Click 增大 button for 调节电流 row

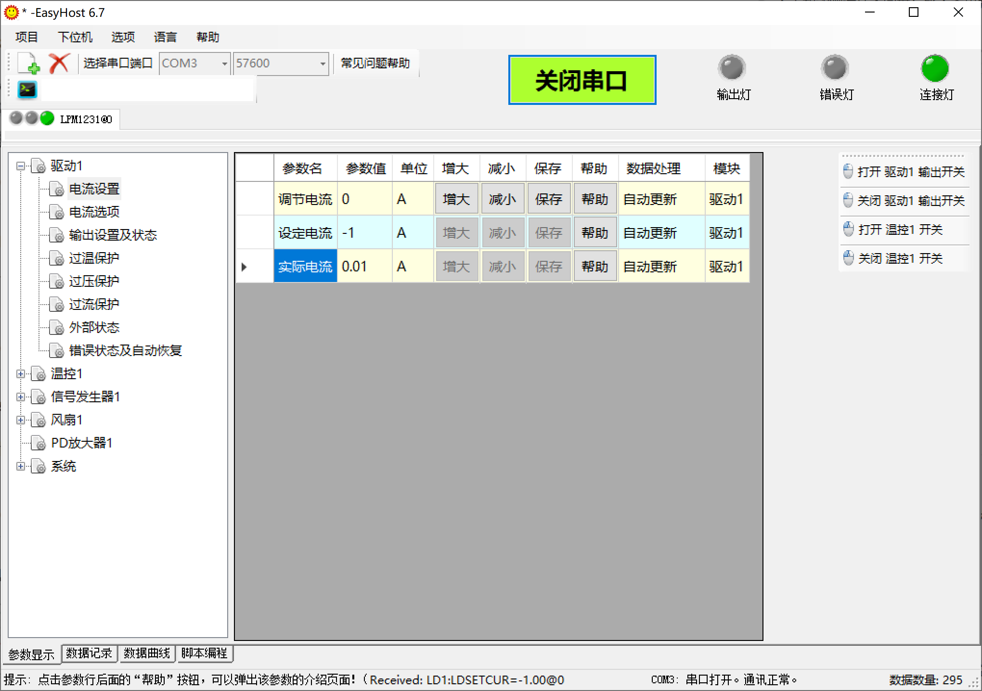coord(456,199)
